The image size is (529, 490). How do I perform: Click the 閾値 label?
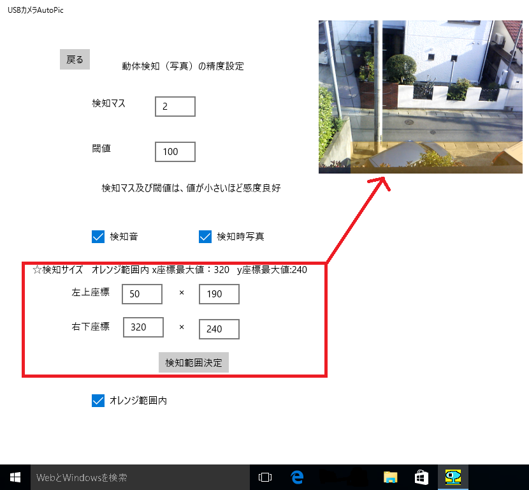(101, 148)
